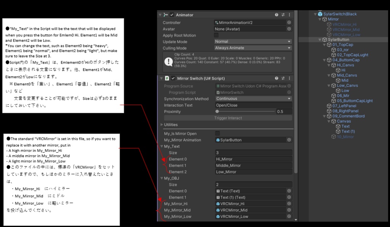Viewport: 390px width, 227px height.
Task: Collapse the Mirror Switch component foldout
Action: (x=161, y=78)
